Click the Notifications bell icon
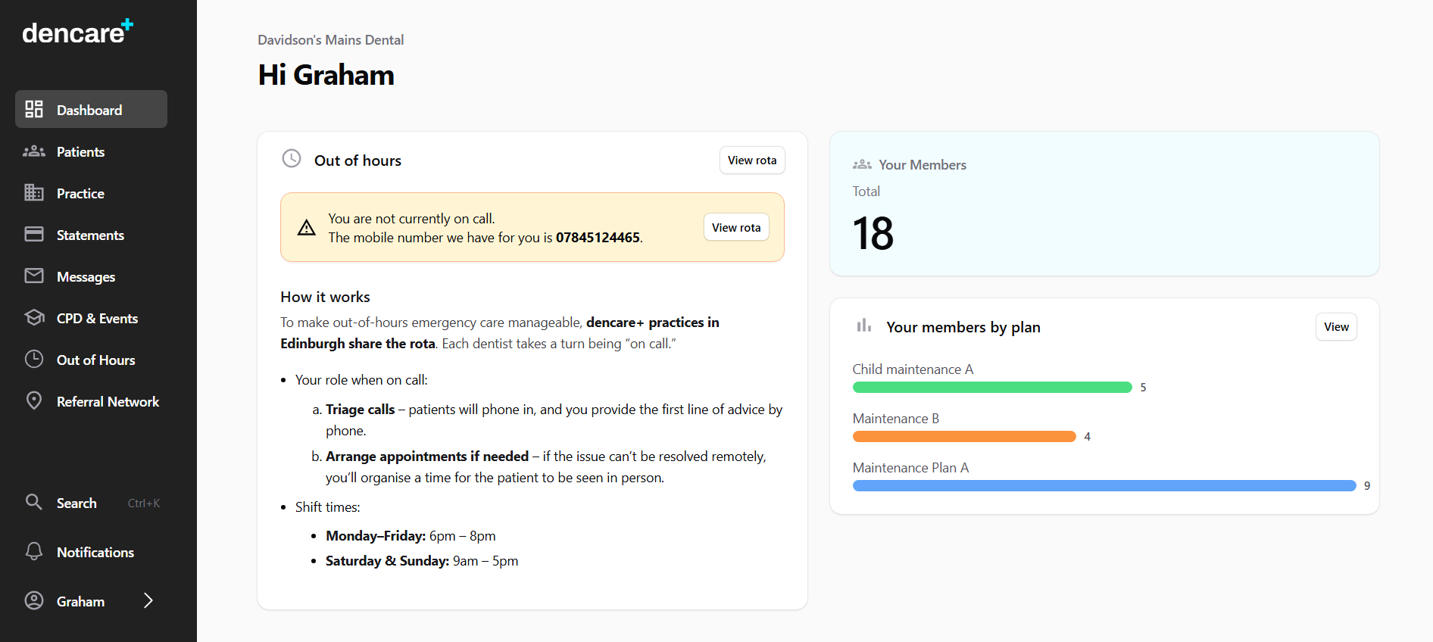The height and width of the screenshot is (642, 1433). (x=34, y=552)
